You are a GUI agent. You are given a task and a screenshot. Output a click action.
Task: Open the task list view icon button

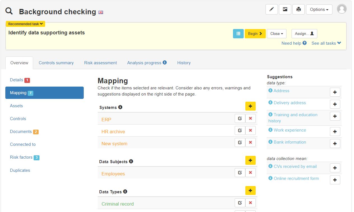[238, 34]
